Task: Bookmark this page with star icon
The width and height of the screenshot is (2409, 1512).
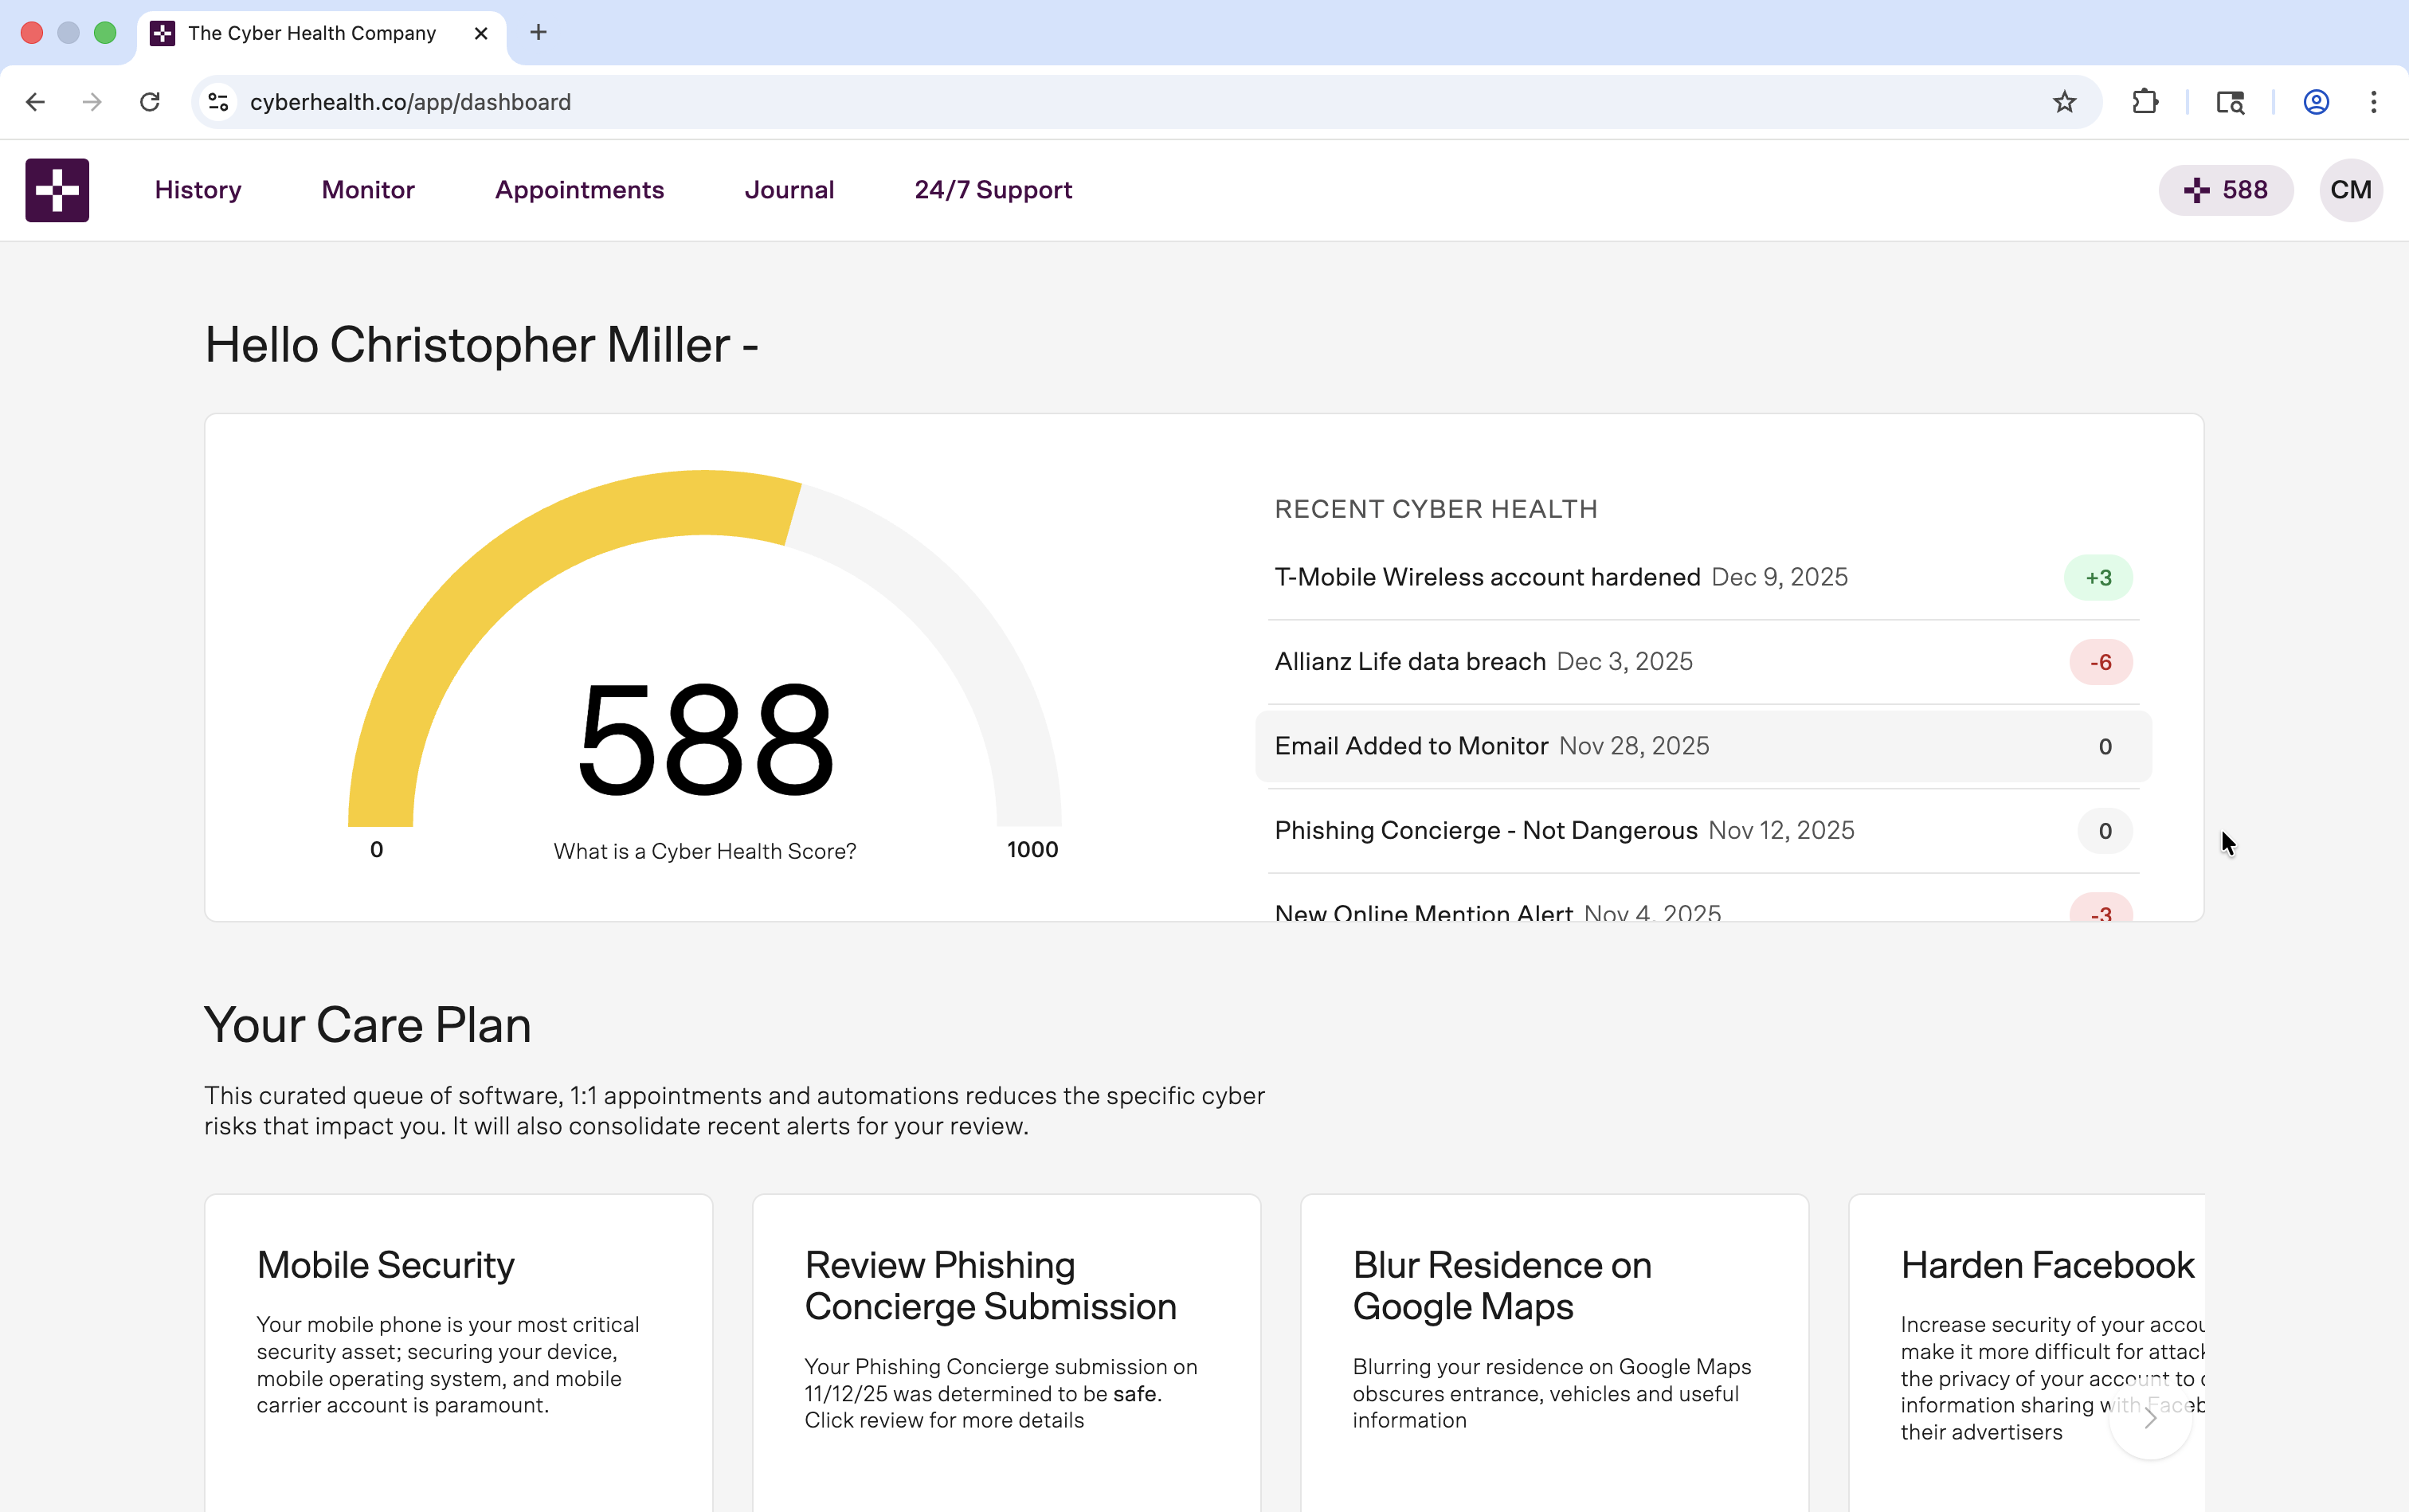Action: [2064, 102]
